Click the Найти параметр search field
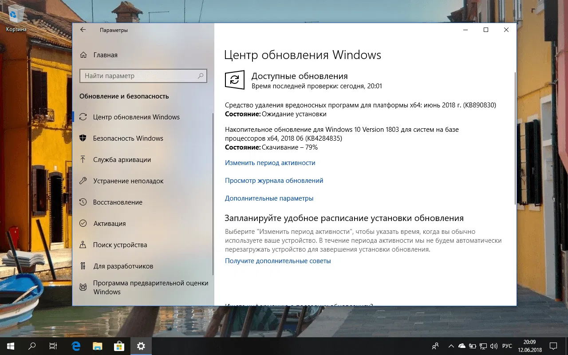This screenshot has width=568, height=355. pyautogui.click(x=143, y=75)
